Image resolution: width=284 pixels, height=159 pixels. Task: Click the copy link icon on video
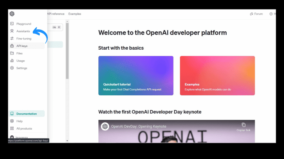243,125
